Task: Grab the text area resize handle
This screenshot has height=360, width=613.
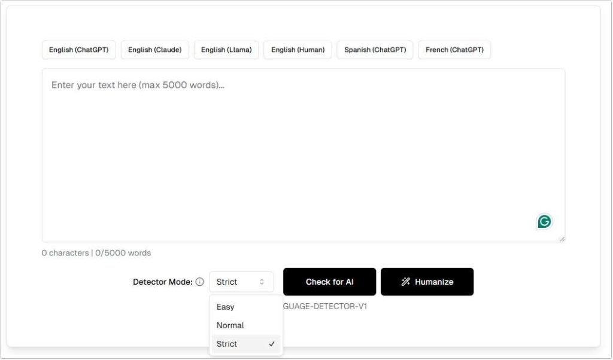Action: point(562,239)
